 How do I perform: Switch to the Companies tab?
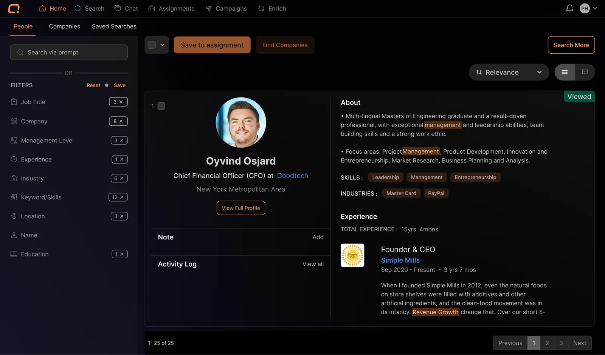(x=64, y=26)
